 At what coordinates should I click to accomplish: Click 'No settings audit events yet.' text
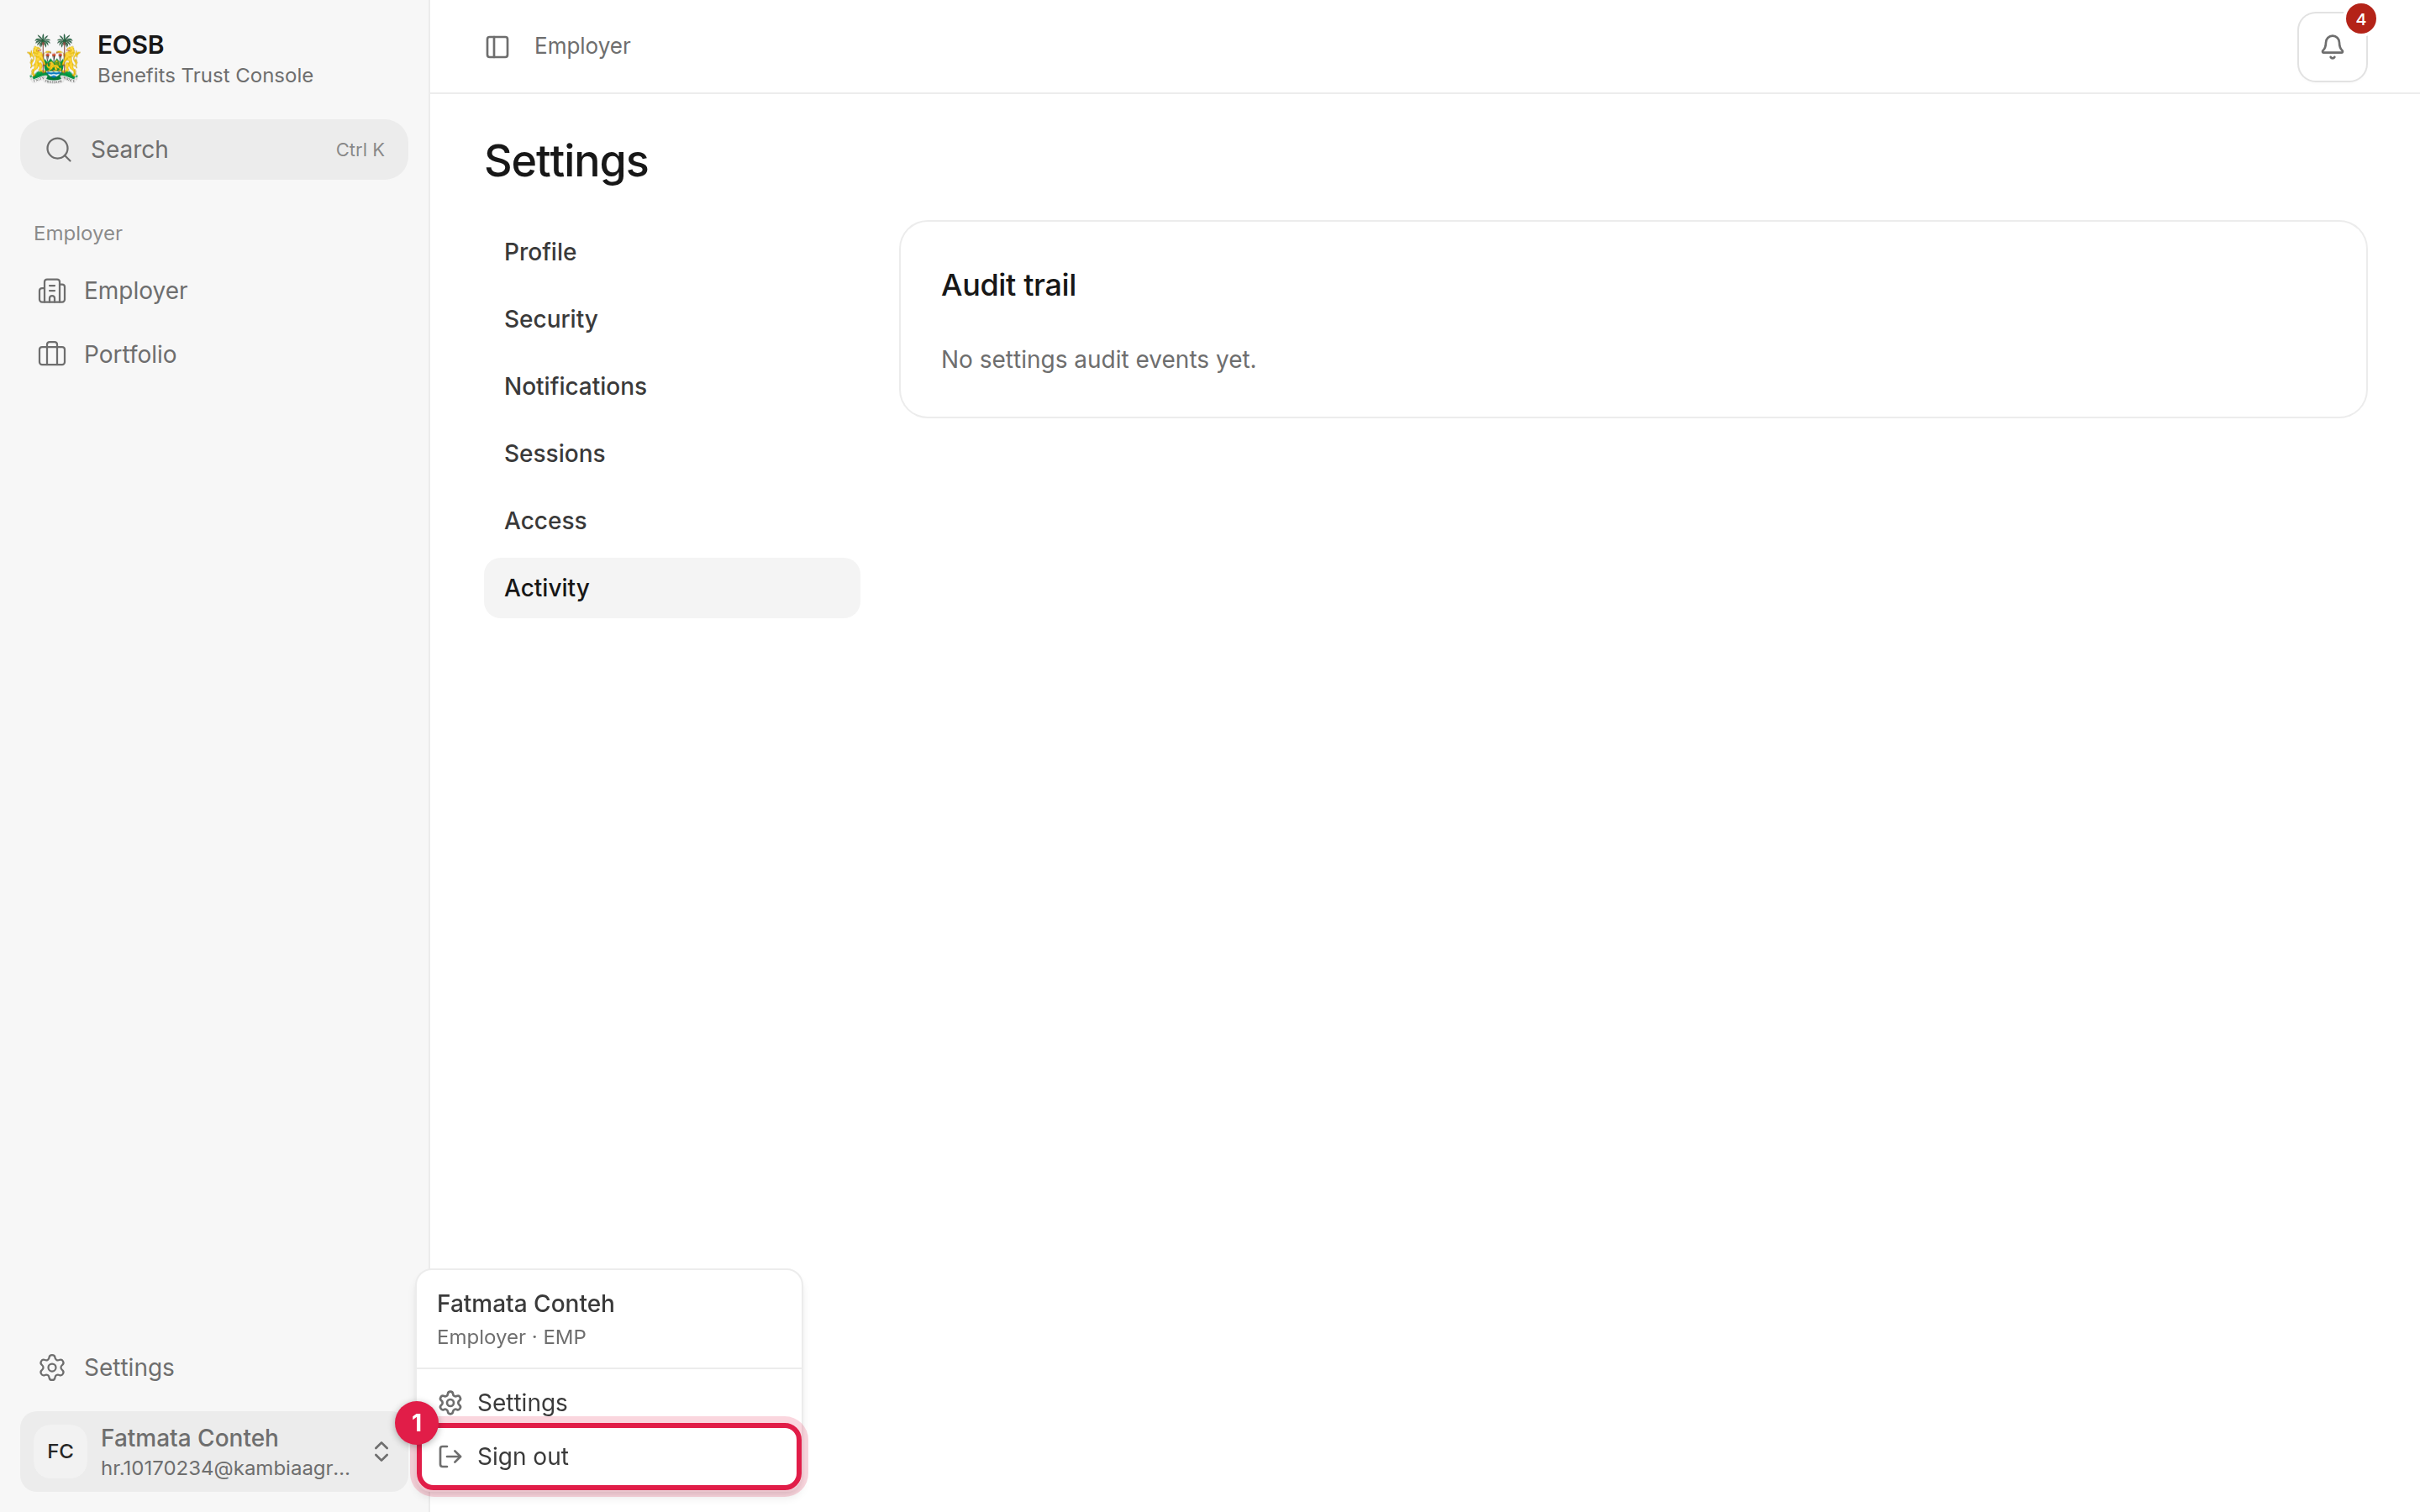tap(1098, 359)
